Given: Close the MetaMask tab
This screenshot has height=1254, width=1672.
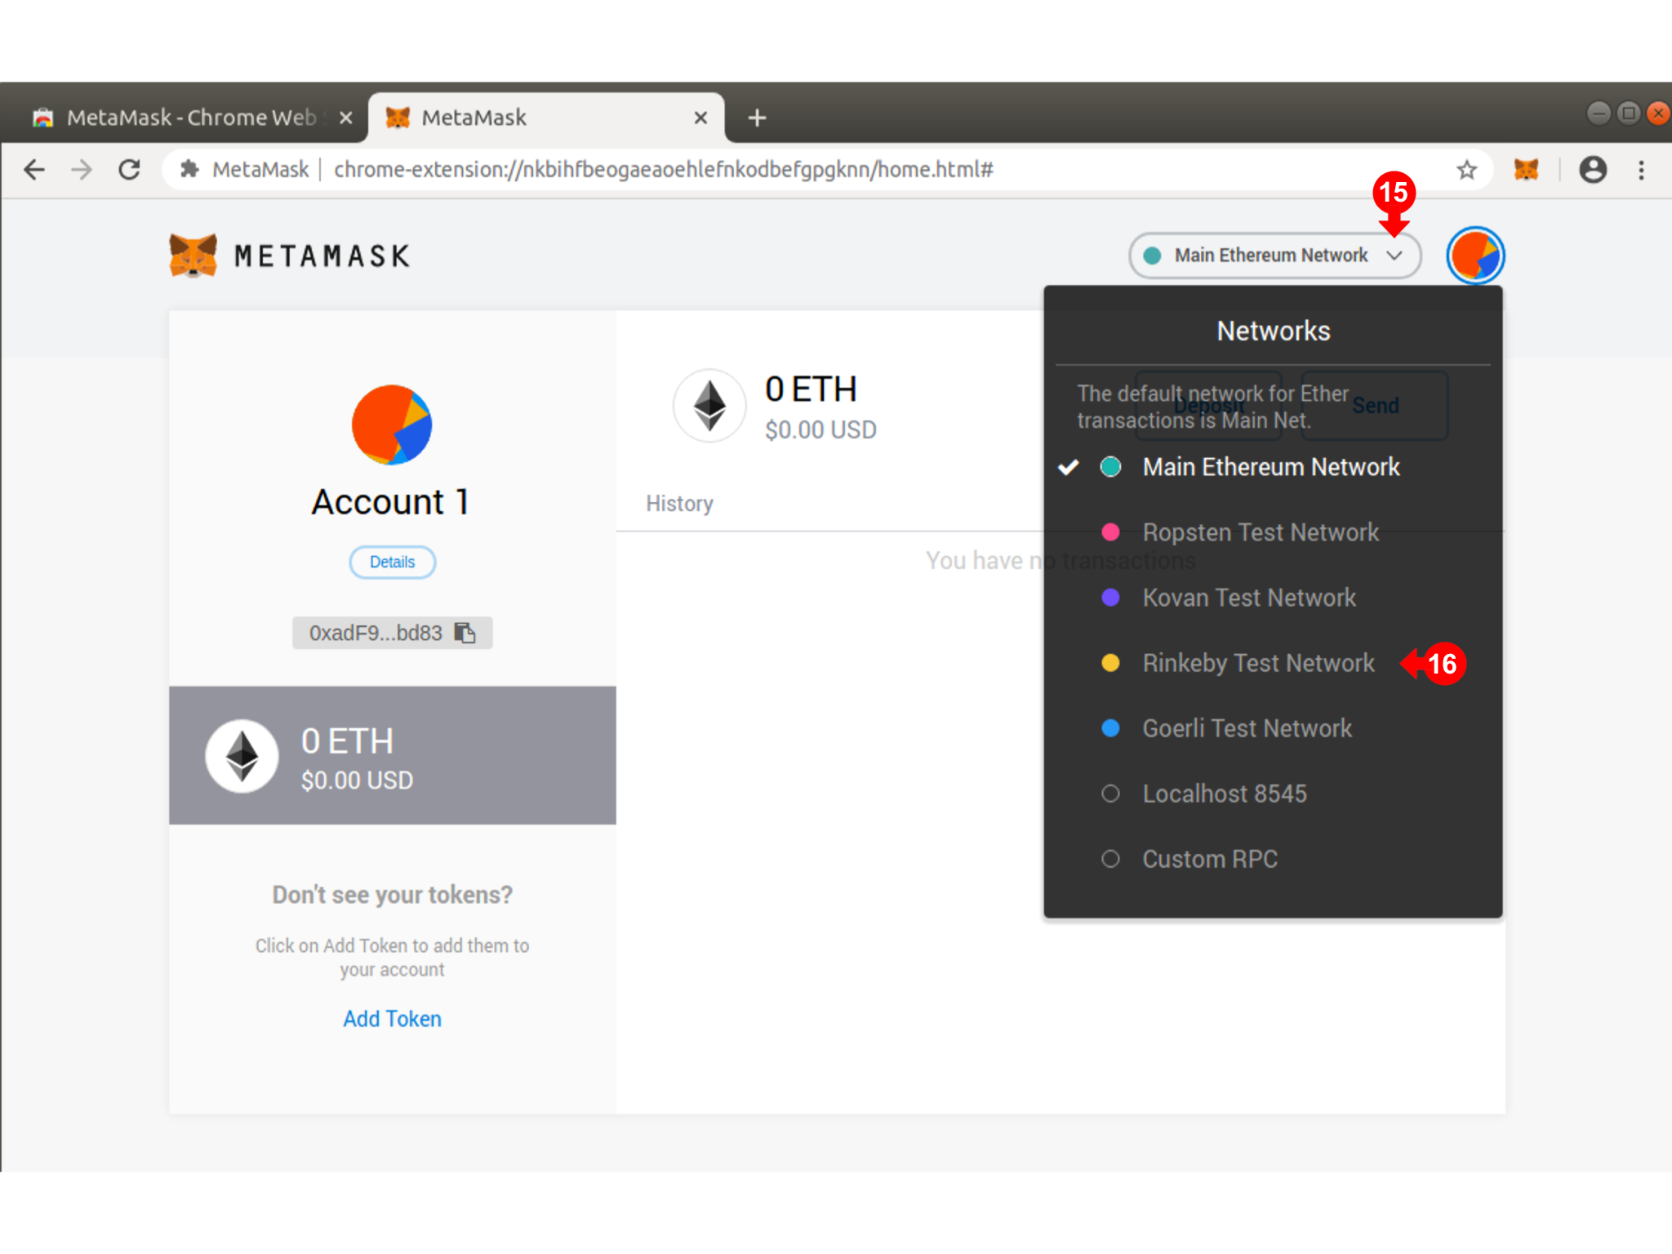Looking at the screenshot, I should coord(700,118).
